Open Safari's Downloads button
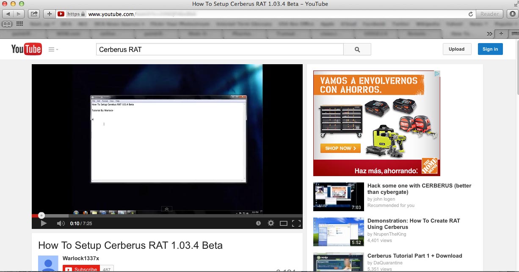Image resolution: width=519 pixels, height=272 pixels. tap(511, 14)
